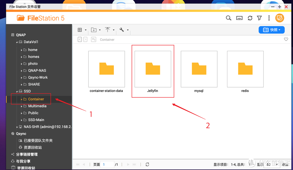Expand the Public folder node

(x=21, y=113)
